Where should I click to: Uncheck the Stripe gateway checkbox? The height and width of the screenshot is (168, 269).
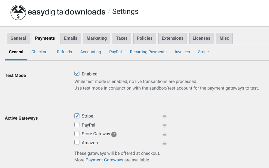pos(77,116)
